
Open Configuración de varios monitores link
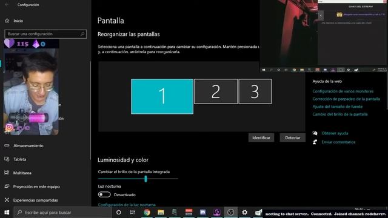343,91
